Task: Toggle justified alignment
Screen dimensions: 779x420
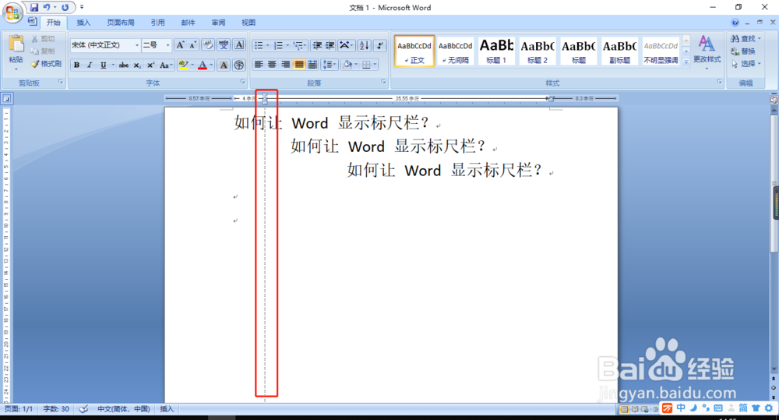Action: click(298, 65)
